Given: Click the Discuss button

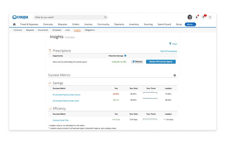Looking at the screenshot, I should [x=137, y=62].
